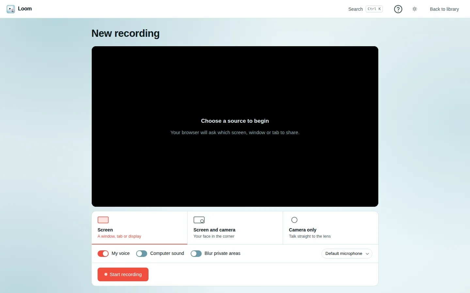470x293 pixels.
Task: Click the 'Talk straight to the lens' text
Action: tap(310, 236)
